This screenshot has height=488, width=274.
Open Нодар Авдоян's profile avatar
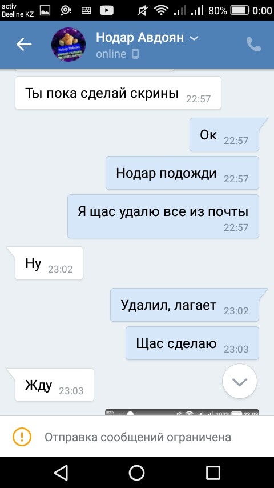click(x=68, y=45)
